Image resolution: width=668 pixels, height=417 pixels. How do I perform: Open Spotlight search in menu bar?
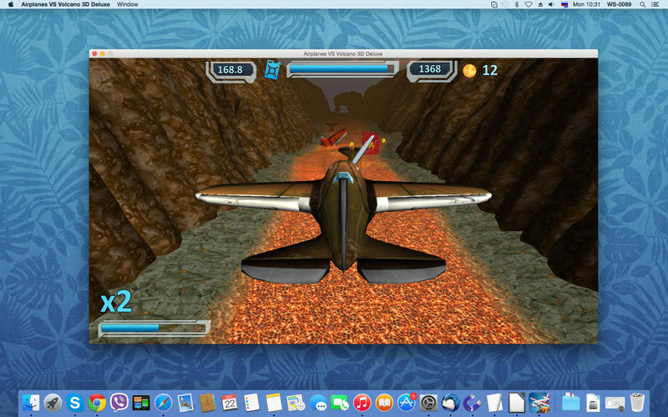tap(642, 4)
